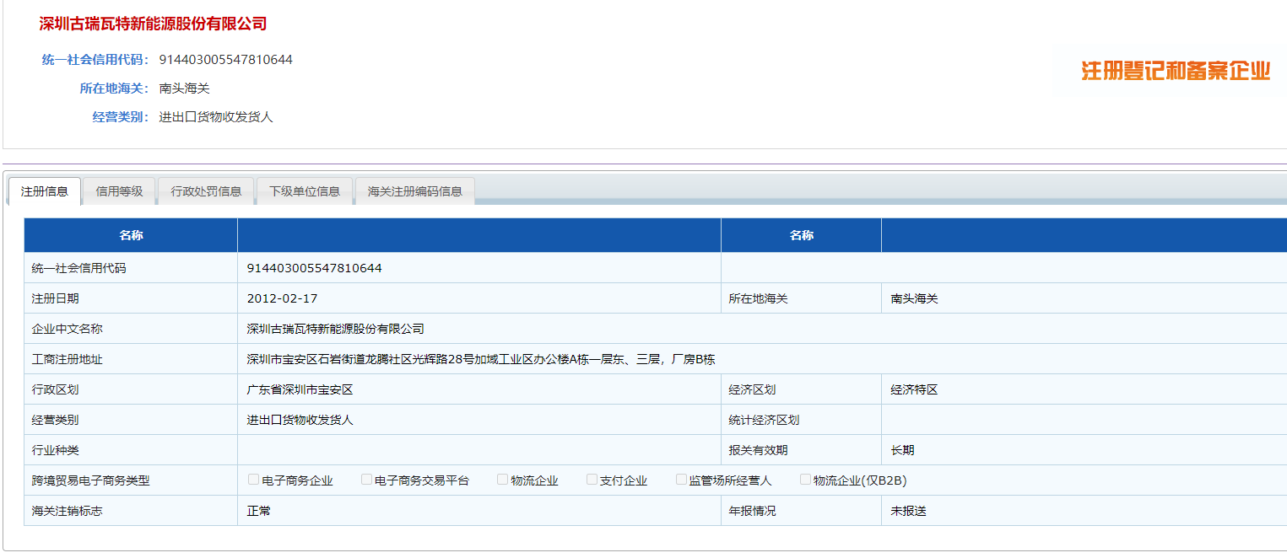1287x558 pixels.
Task: Click header 进出口货物收发货人 category value
Action: tap(216, 117)
